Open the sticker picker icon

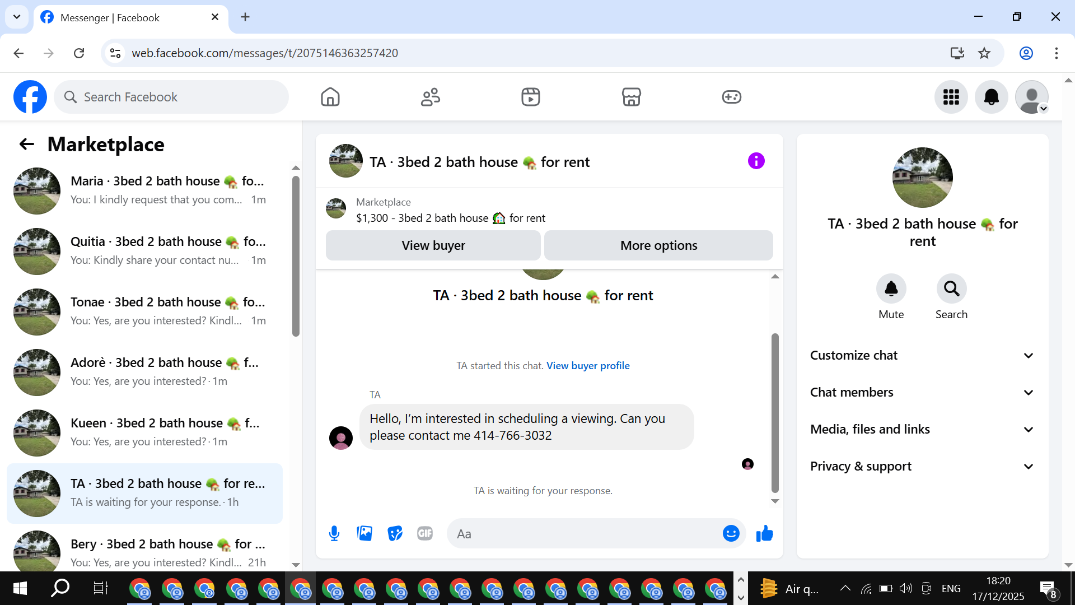click(x=395, y=533)
